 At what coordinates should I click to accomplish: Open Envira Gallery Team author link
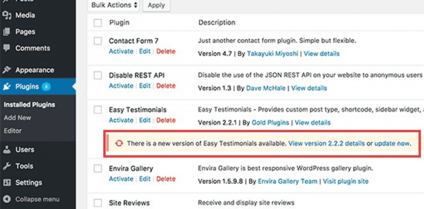click(287, 181)
